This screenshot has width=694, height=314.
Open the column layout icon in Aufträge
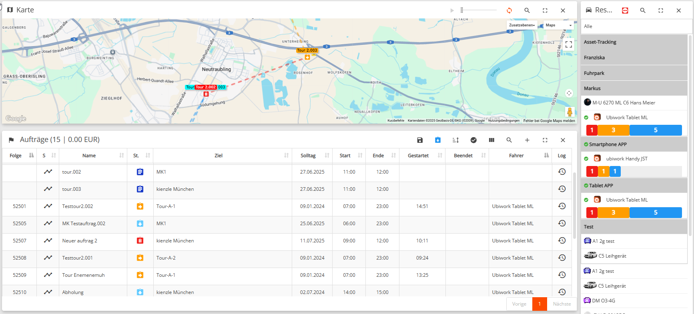coord(491,140)
